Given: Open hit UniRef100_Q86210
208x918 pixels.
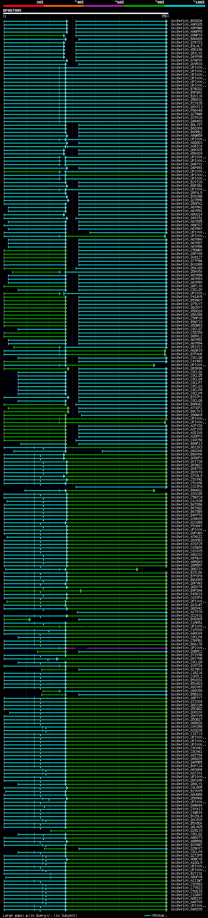Looking at the screenshot, I should 187,569.
